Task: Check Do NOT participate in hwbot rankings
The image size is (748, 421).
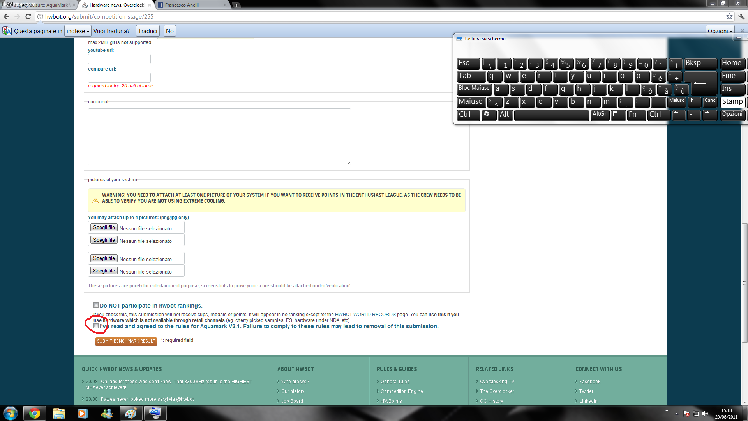Action: click(96, 305)
